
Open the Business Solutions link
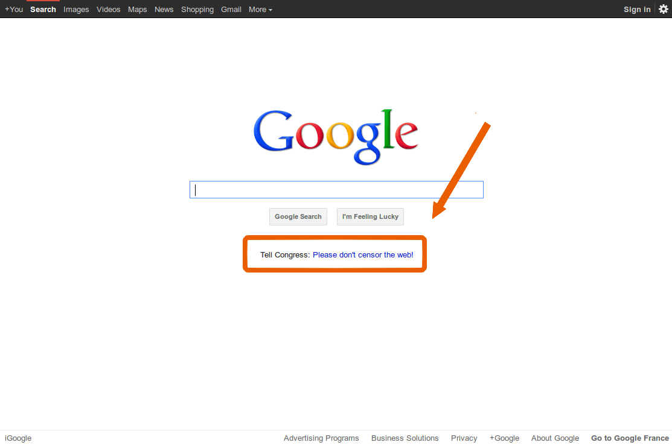(405, 438)
